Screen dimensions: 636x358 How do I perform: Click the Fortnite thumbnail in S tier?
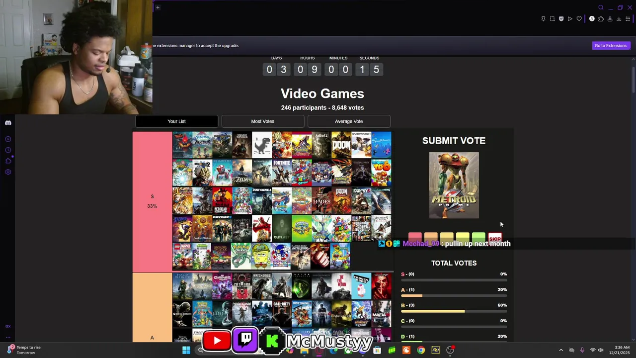tap(282, 173)
